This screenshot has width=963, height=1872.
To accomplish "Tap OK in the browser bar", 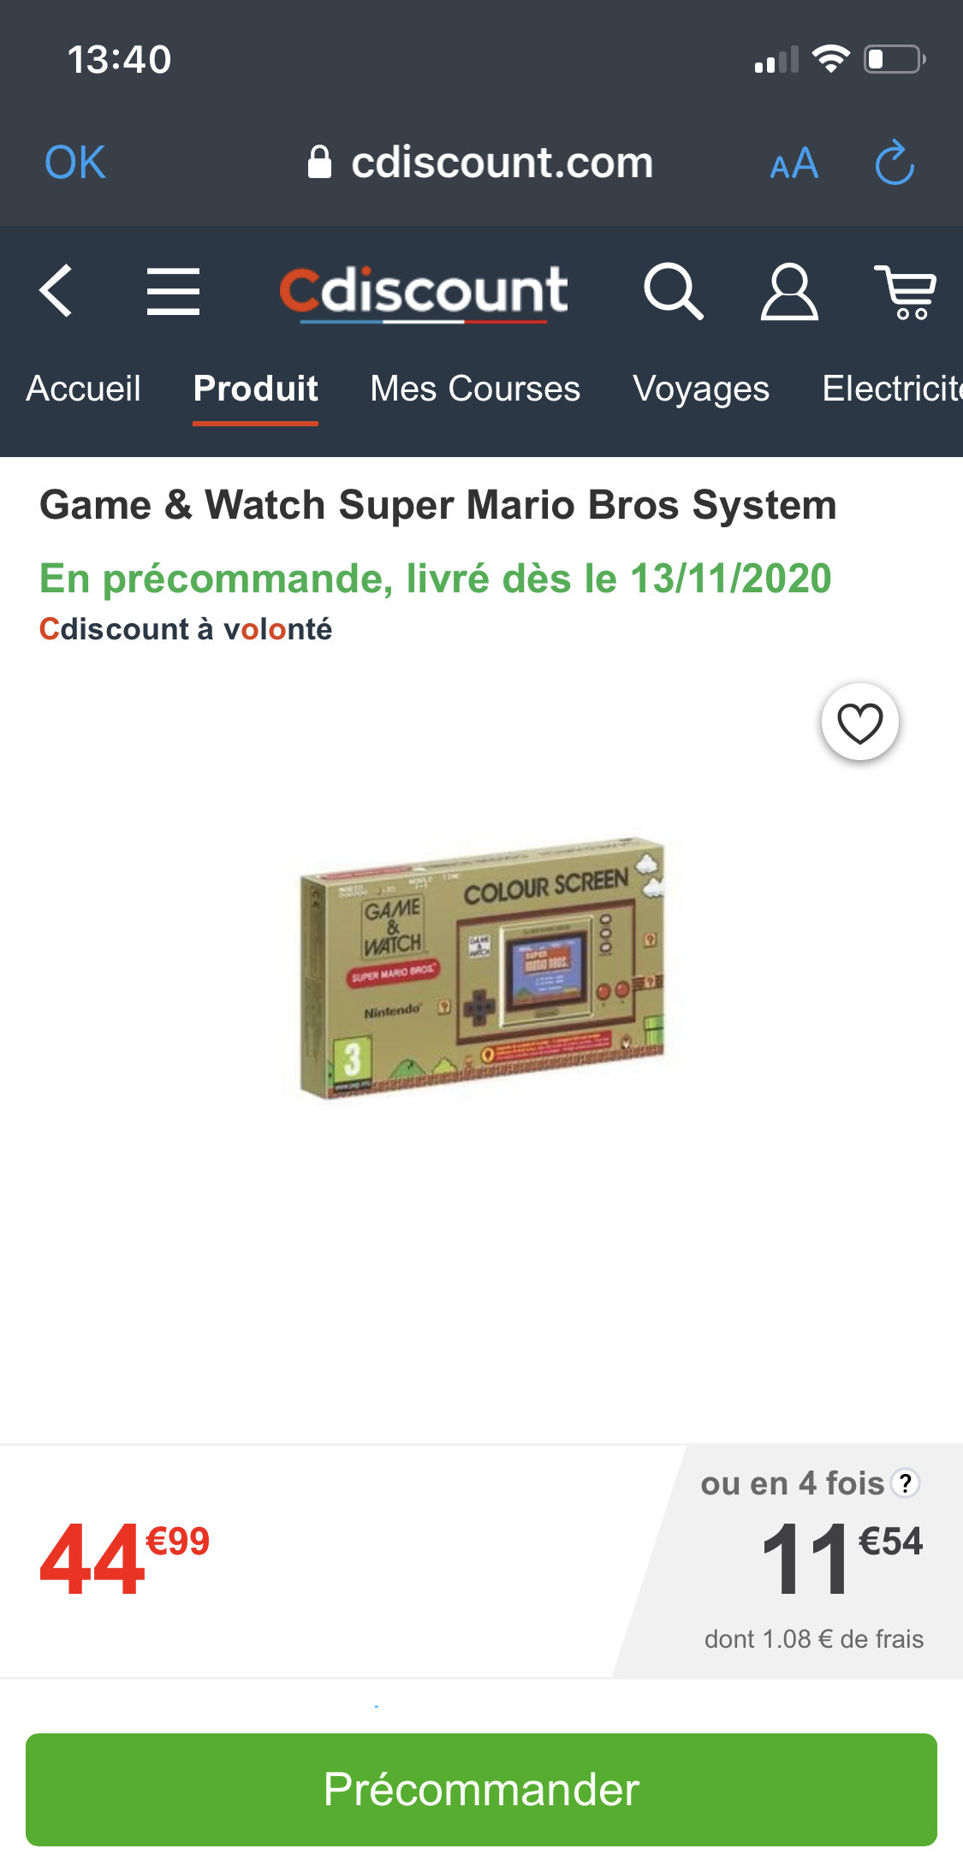I will 75,162.
